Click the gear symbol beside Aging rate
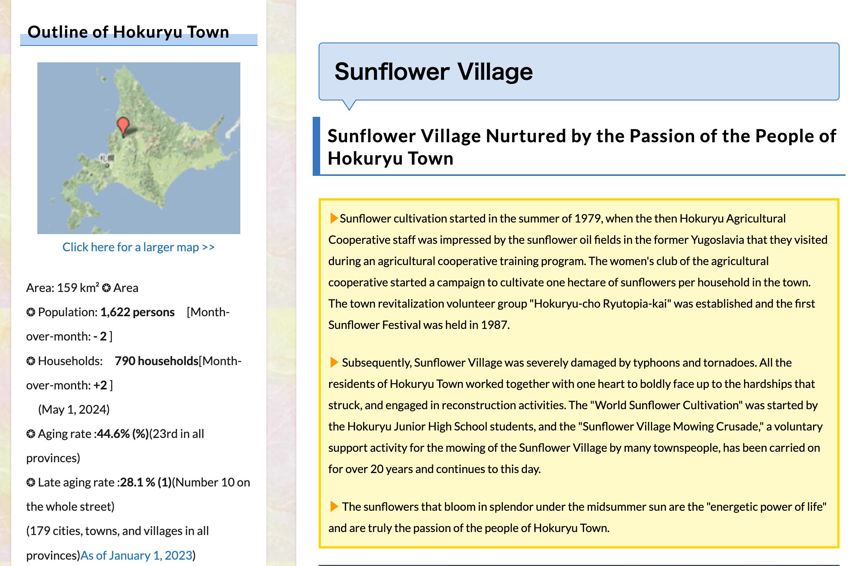This screenshot has width=850, height=566. (31, 434)
